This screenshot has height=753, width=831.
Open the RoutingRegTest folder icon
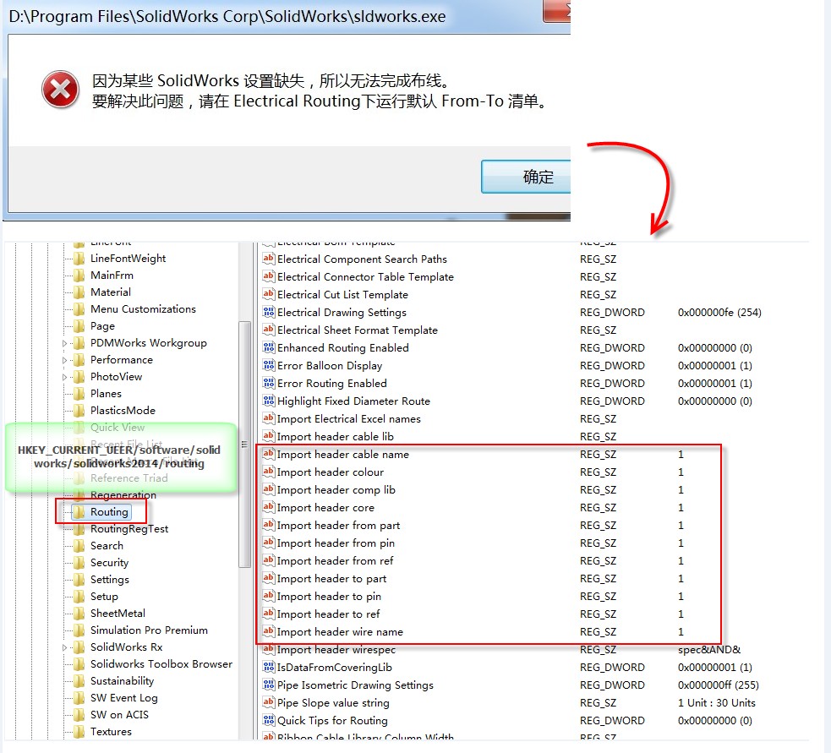point(79,529)
